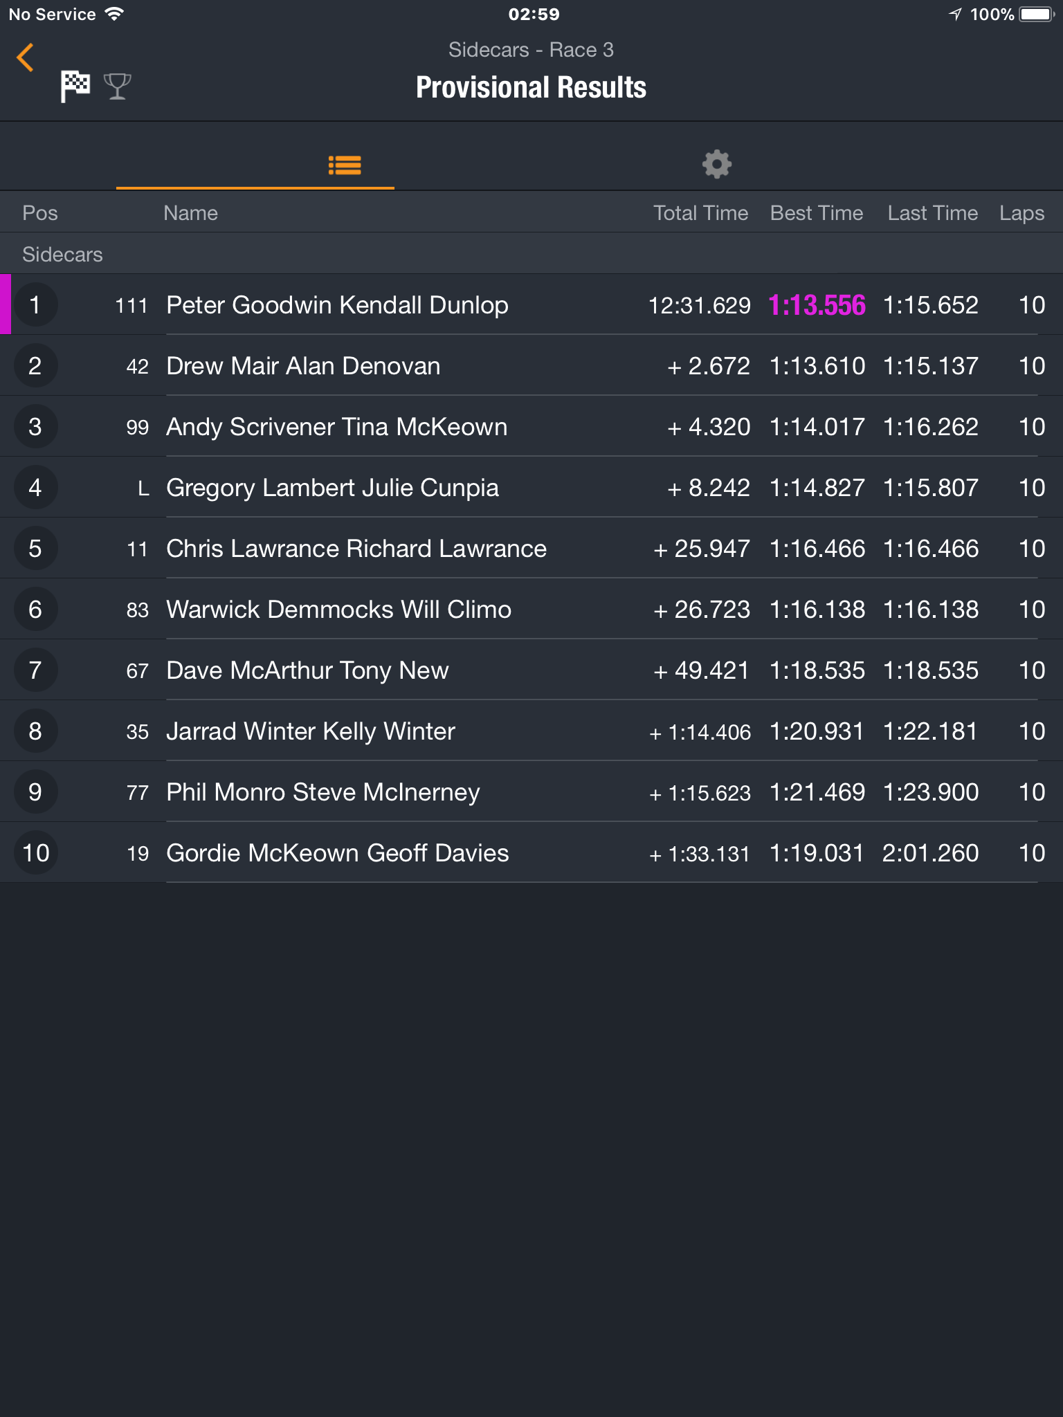Screen dimensions: 1063x1417
Task: Click the purple fastest lap 1:13.556
Action: tap(817, 305)
